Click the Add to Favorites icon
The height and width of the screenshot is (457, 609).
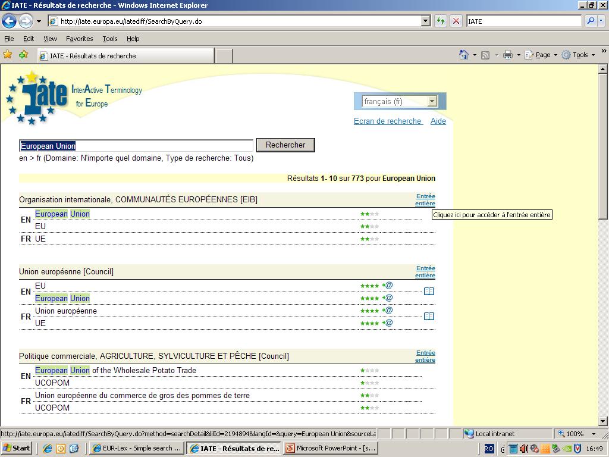point(23,55)
